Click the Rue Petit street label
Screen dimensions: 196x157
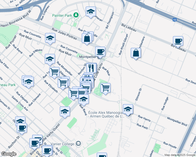tap(142, 126)
